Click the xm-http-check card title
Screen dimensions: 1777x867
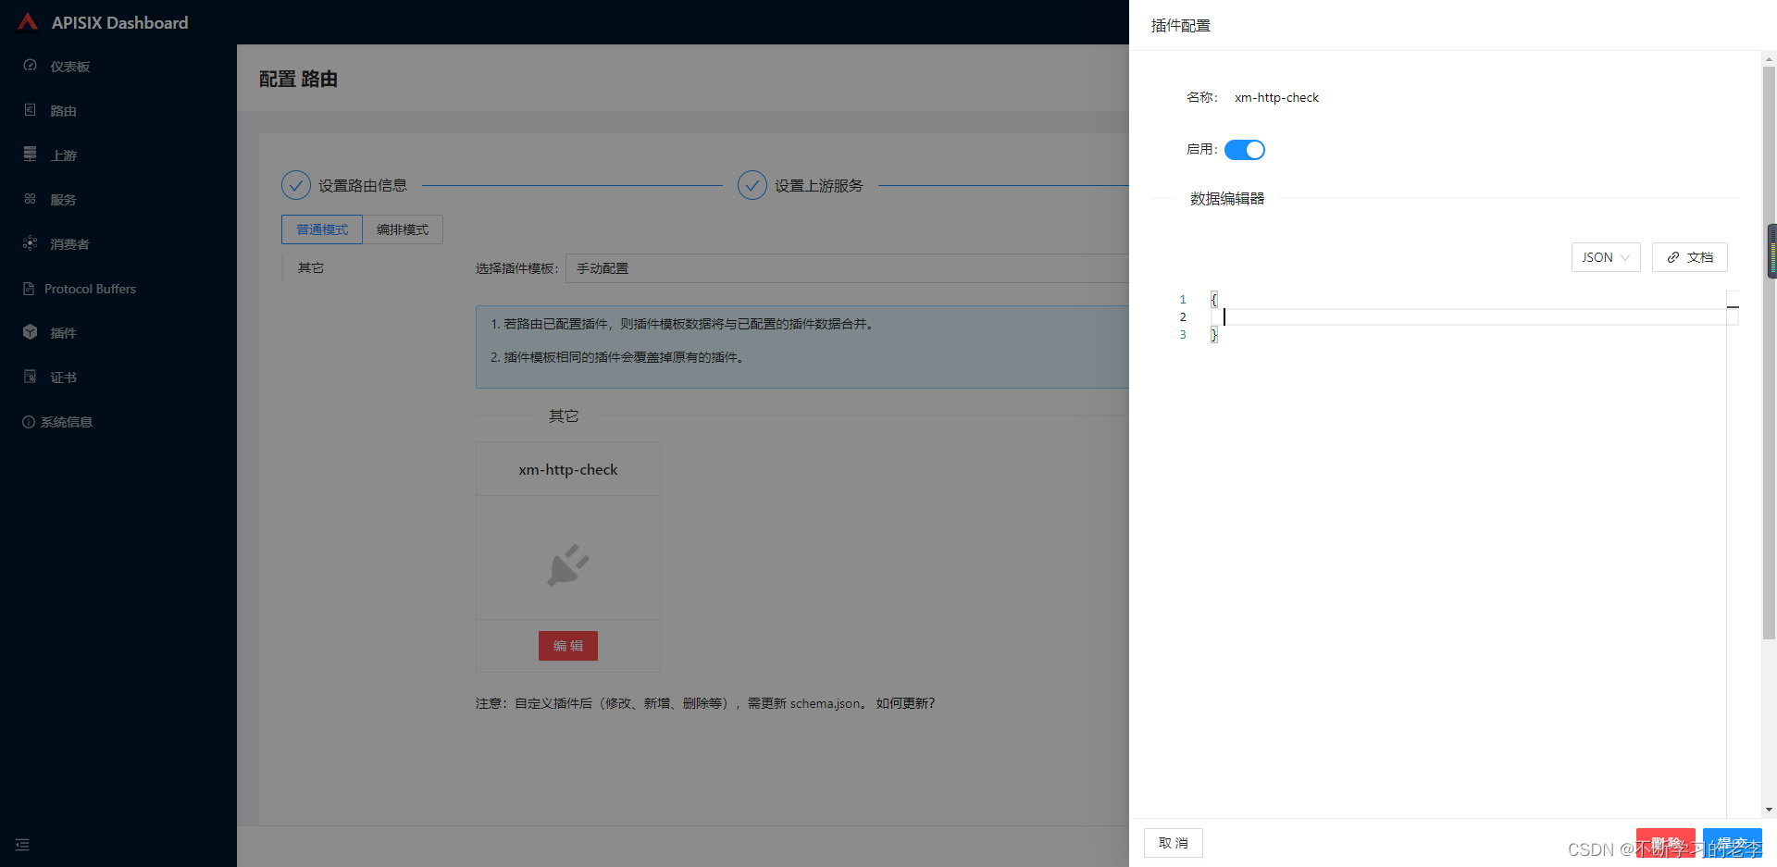tap(568, 469)
